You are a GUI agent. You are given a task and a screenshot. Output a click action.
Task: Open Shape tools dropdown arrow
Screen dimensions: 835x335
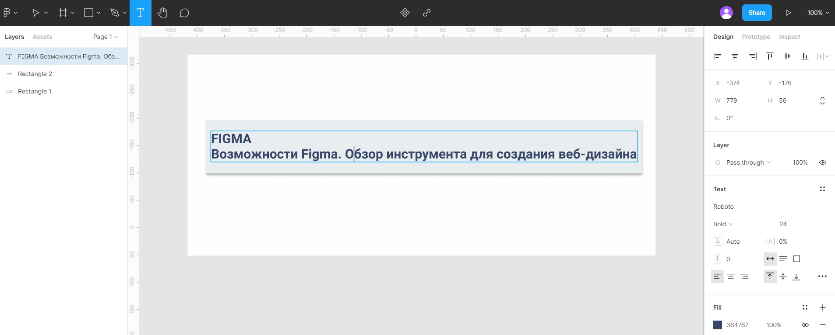[x=99, y=13]
